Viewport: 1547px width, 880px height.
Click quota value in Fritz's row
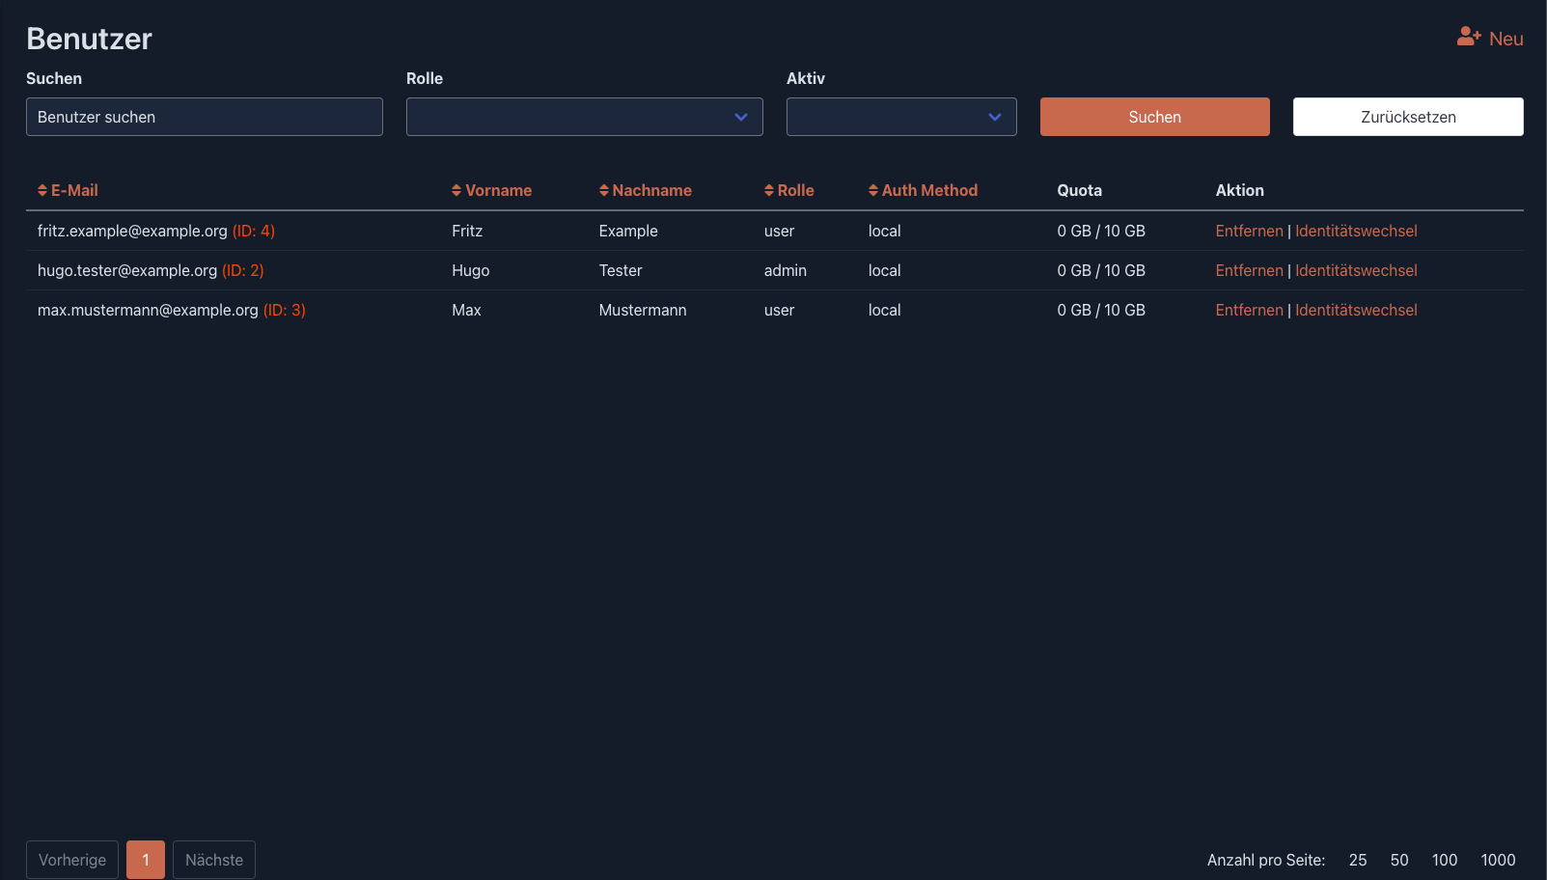[x=1101, y=231]
